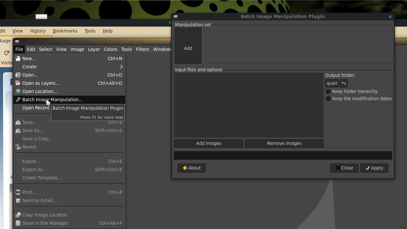Viewport: 407px width, 229px height.
Task: Click the Open Location globe icon
Action: (x=18, y=91)
